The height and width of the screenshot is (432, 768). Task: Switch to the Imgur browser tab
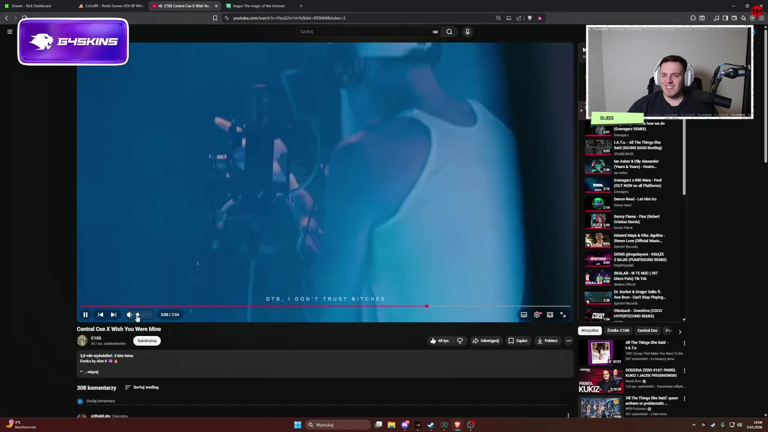tap(258, 6)
